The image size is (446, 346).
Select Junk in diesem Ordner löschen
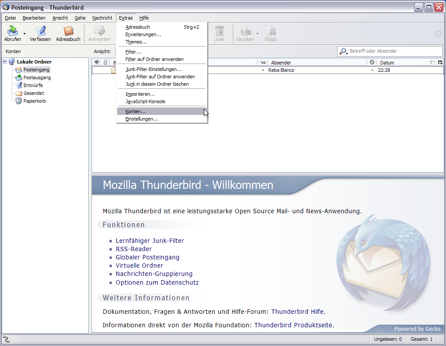[162, 84]
